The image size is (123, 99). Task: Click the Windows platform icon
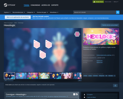pos(74,94)
